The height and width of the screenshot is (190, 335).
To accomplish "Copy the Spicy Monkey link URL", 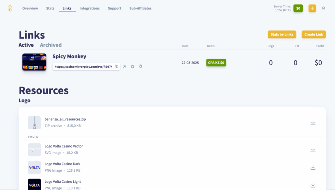I will tap(116, 66).
